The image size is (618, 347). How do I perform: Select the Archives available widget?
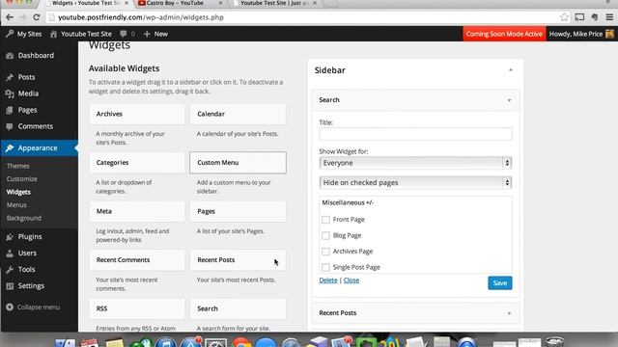pos(137,114)
